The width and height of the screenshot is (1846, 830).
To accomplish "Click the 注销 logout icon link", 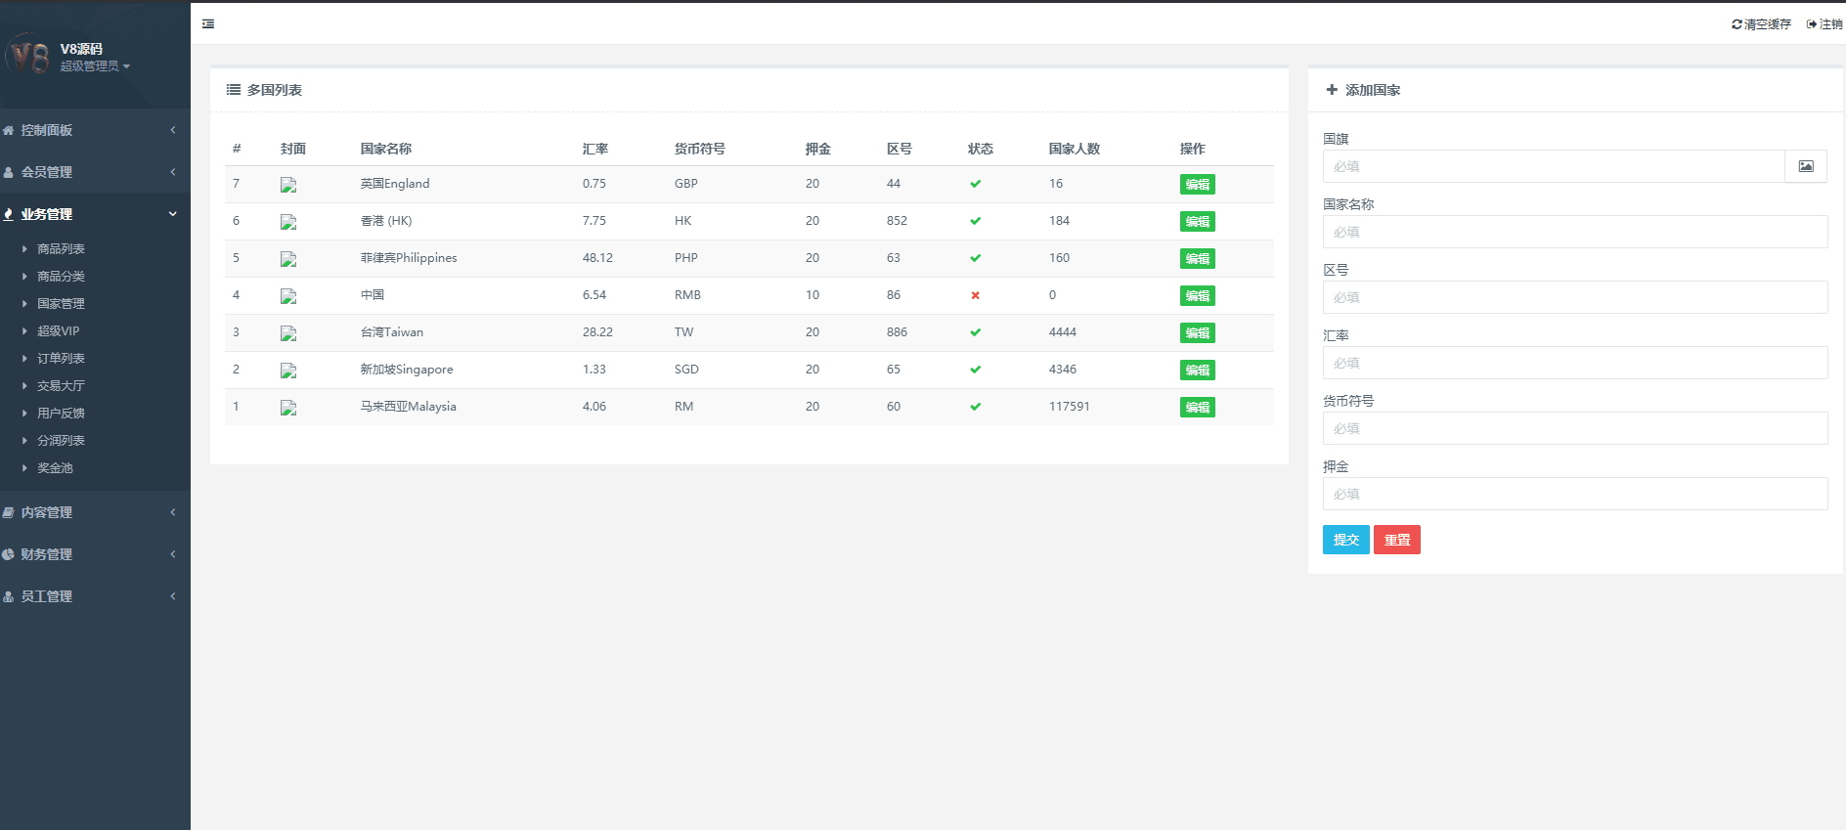I will pos(1824,24).
